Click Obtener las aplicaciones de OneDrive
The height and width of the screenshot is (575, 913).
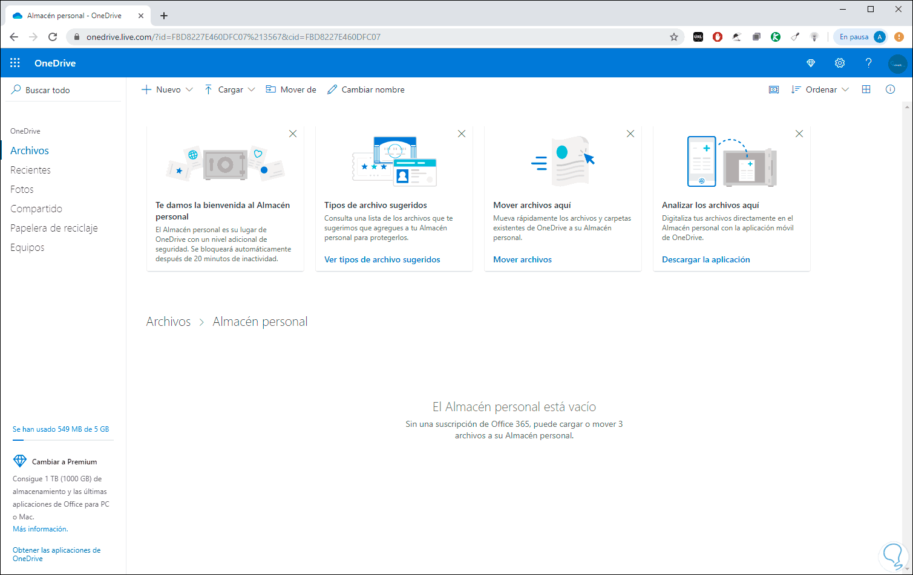(57, 554)
